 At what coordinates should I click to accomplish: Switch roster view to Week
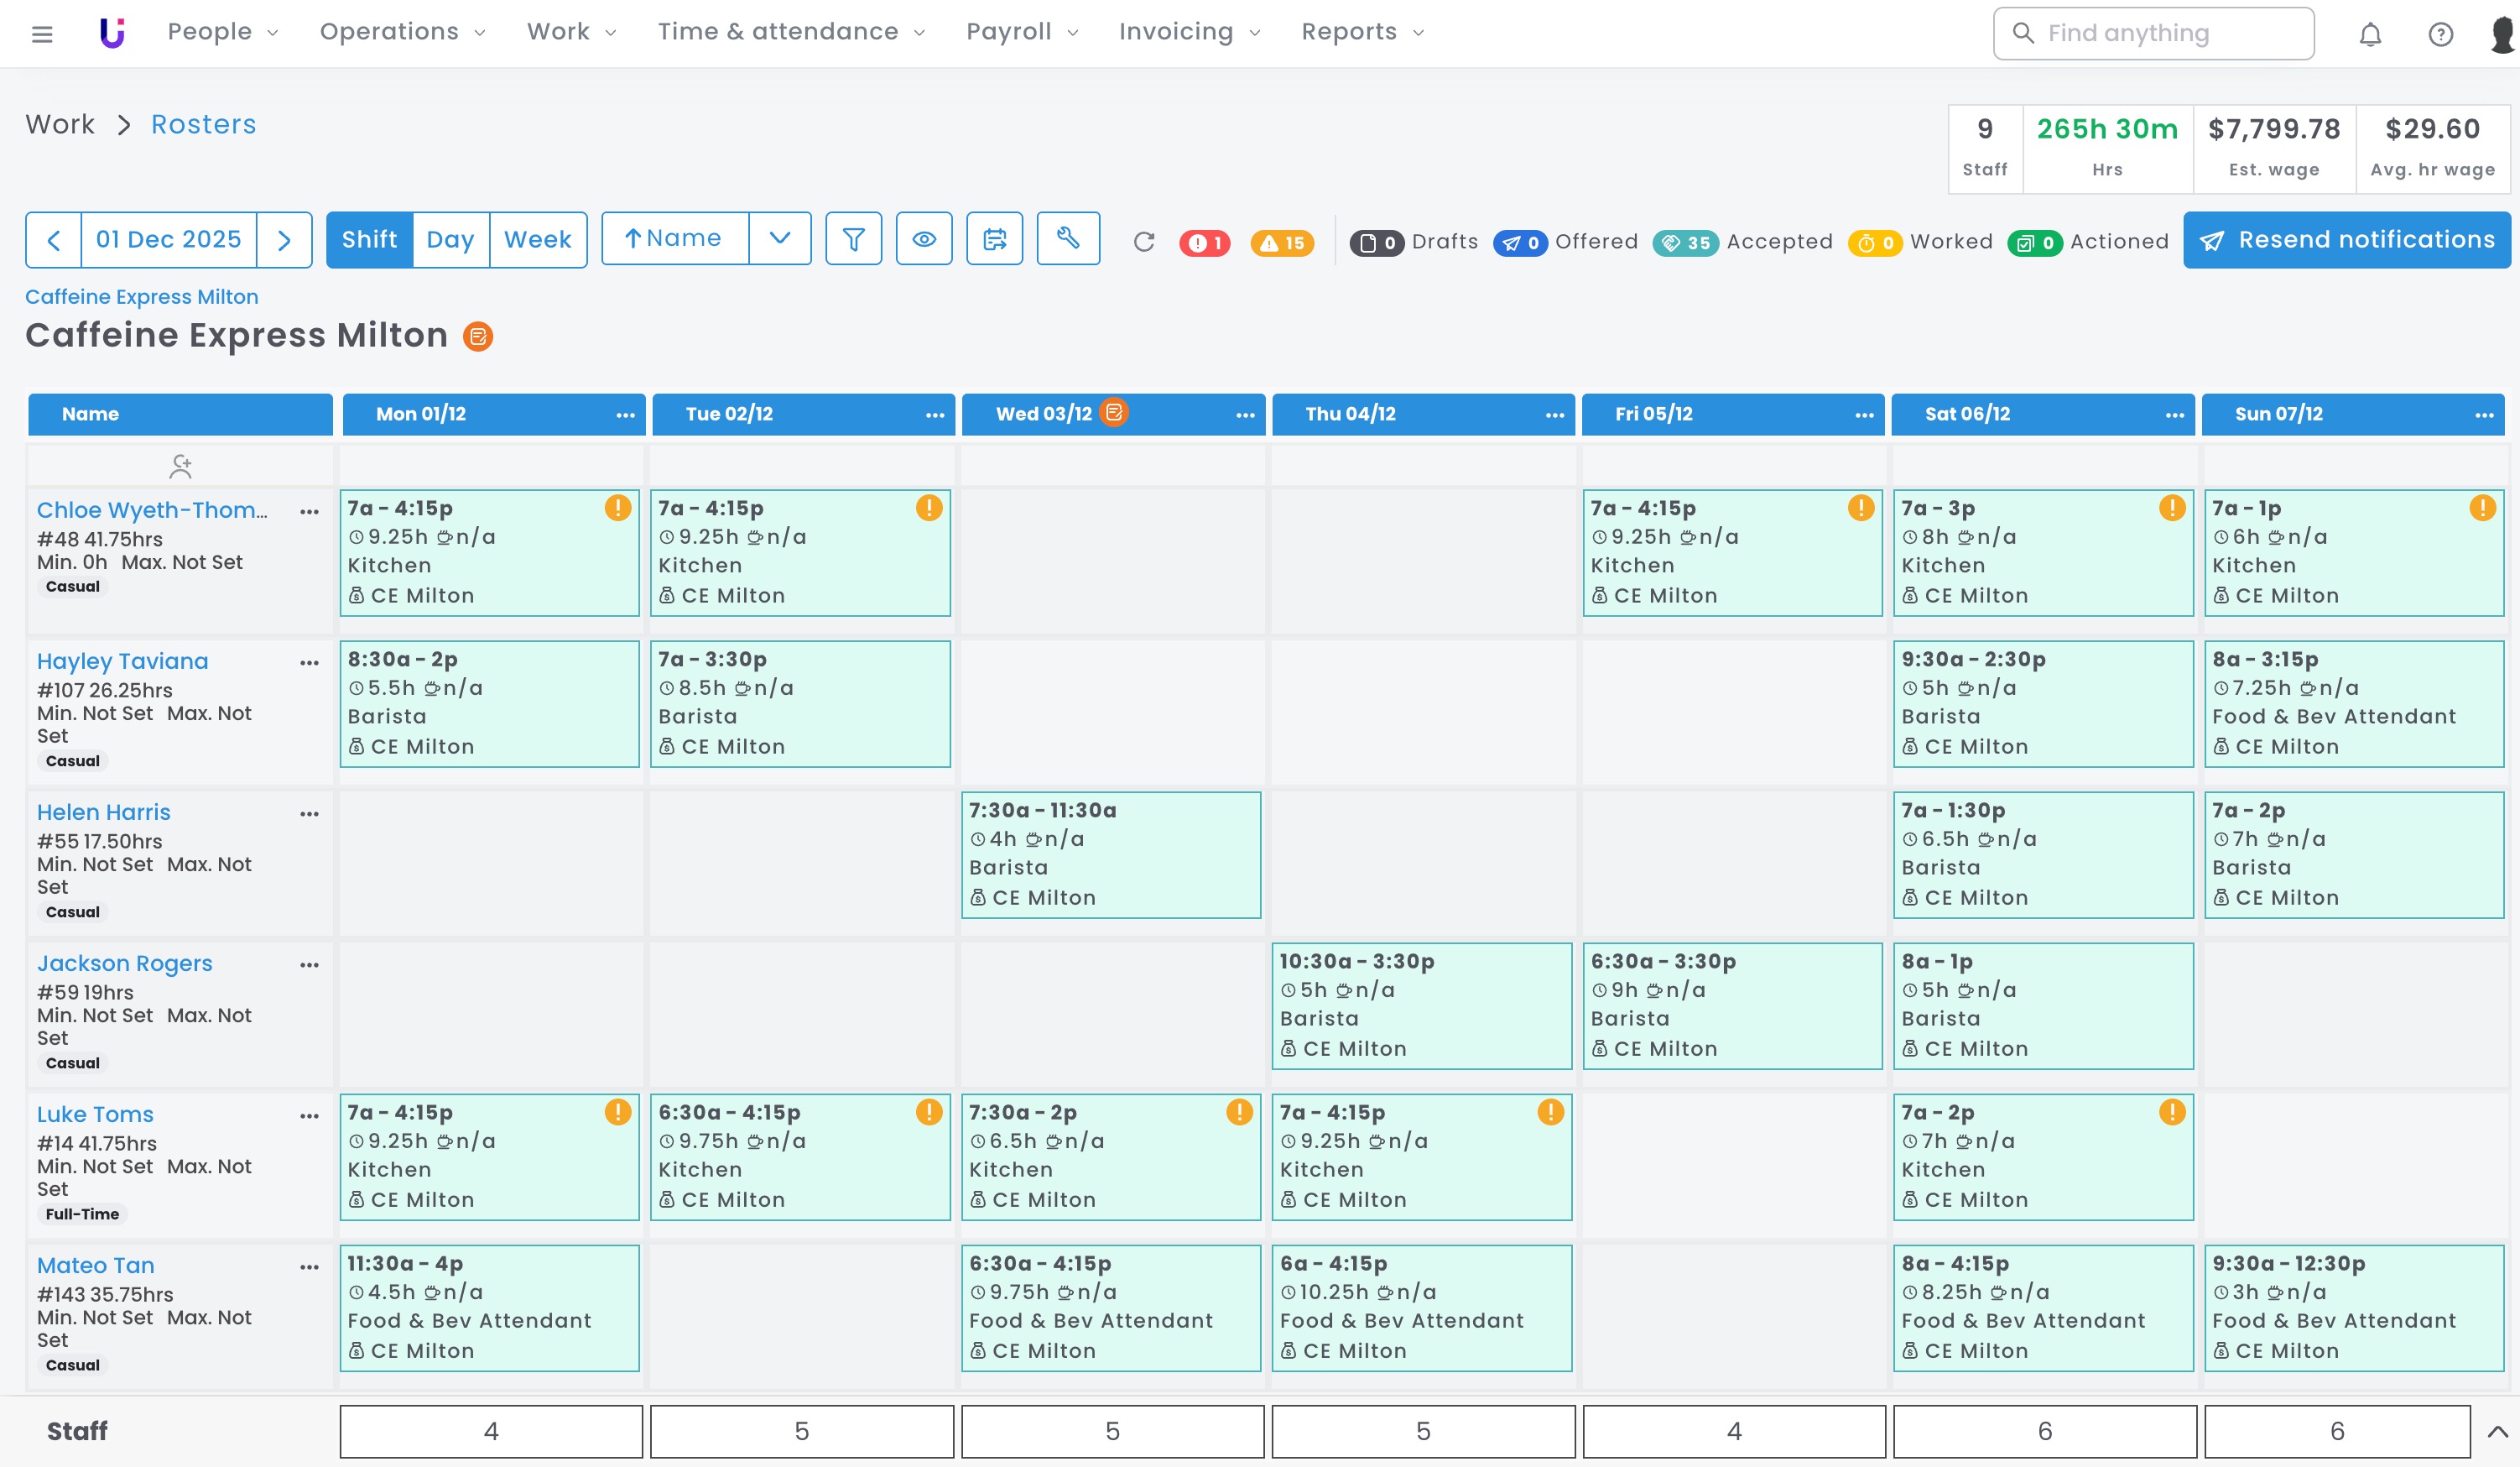(x=538, y=239)
